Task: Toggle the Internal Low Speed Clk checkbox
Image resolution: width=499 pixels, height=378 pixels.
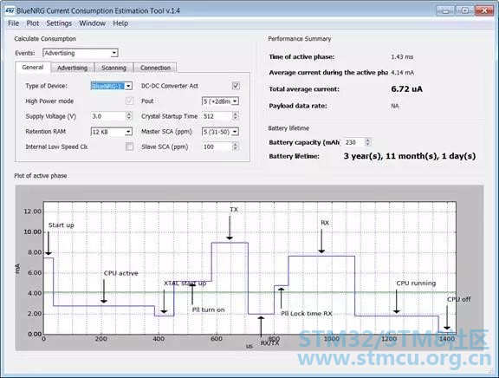Action: pos(129,147)
